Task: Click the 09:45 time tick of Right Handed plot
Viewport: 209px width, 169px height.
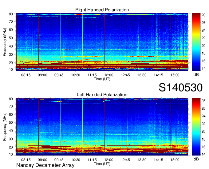Action: (59, 75)
